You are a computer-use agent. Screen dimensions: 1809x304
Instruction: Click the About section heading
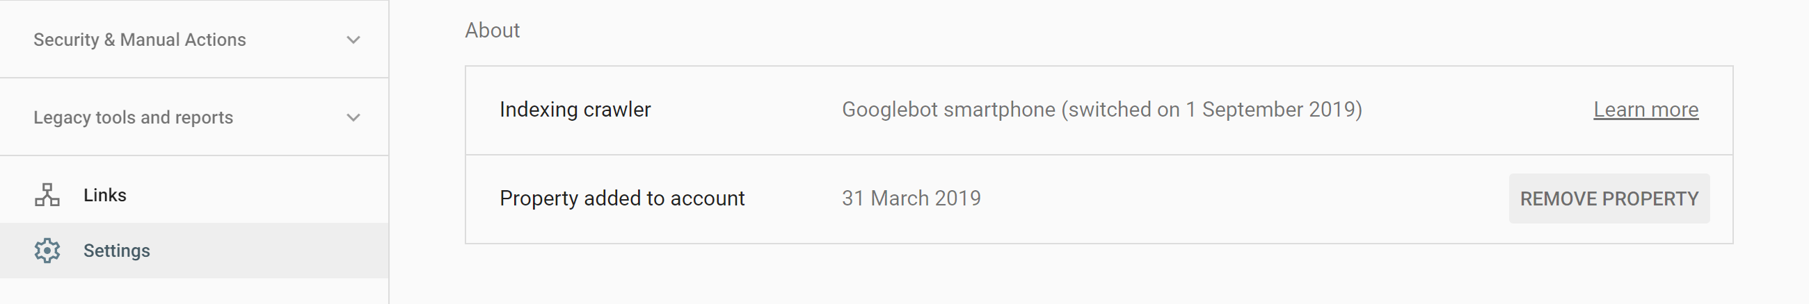pyautogui.click(x=493, y=31)
